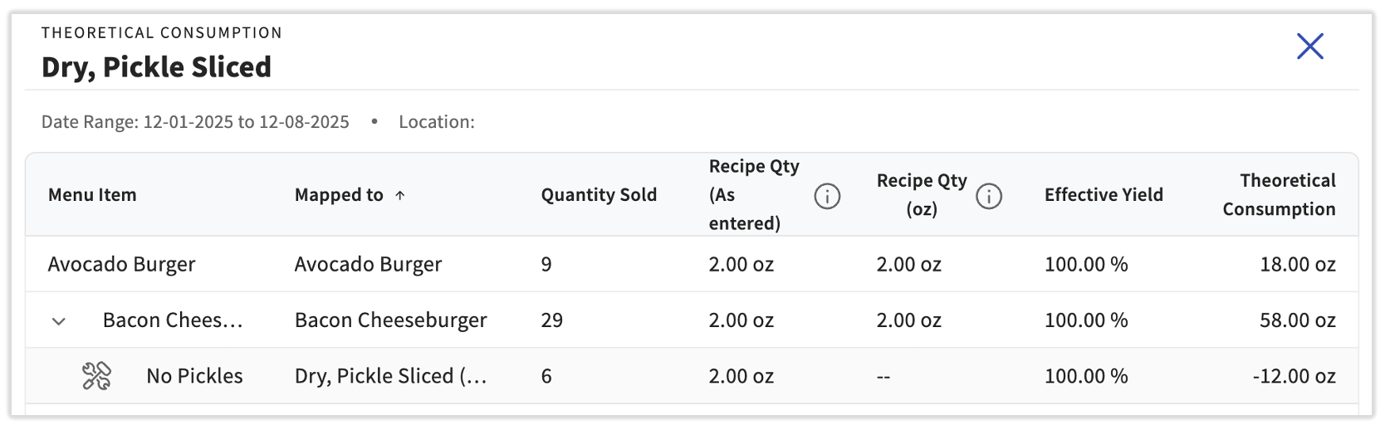Click the -12.00 oz consumption value

[1294, 376]
